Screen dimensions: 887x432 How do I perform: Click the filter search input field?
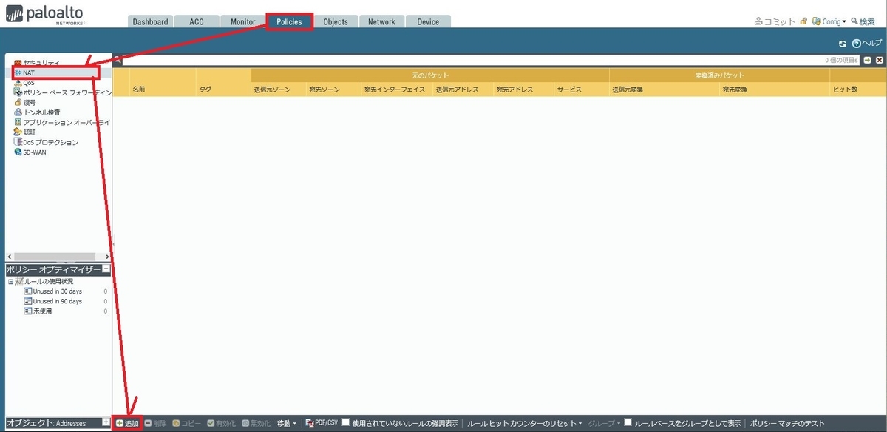click(x=473, y=60)
